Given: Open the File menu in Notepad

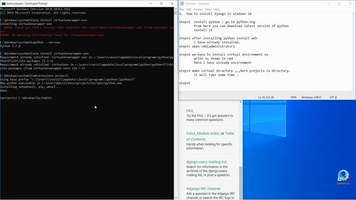Looking at the screenshot, I should 182,9.
